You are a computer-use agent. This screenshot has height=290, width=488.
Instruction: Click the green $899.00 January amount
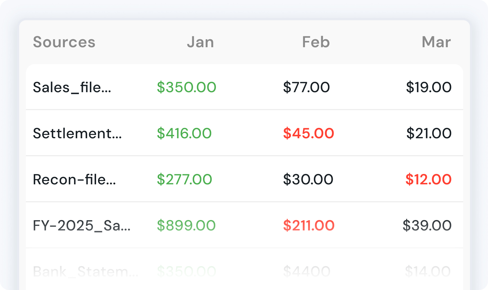coord(186,225)
